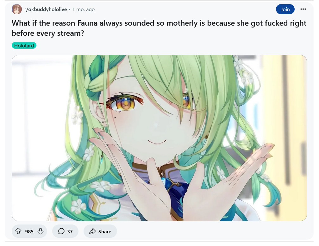The height and width of the screenshot is (246, 319).
Task: Upvote the post with the up arrow
Action: pos(18,231)
